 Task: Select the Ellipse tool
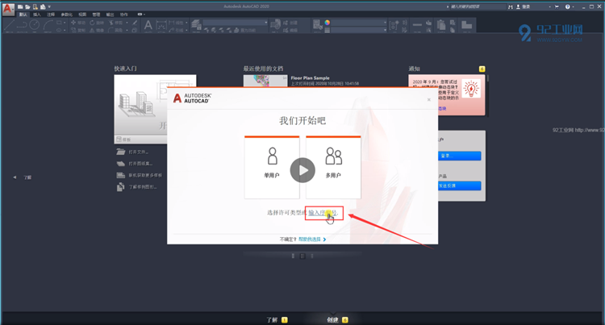point(59,30)
